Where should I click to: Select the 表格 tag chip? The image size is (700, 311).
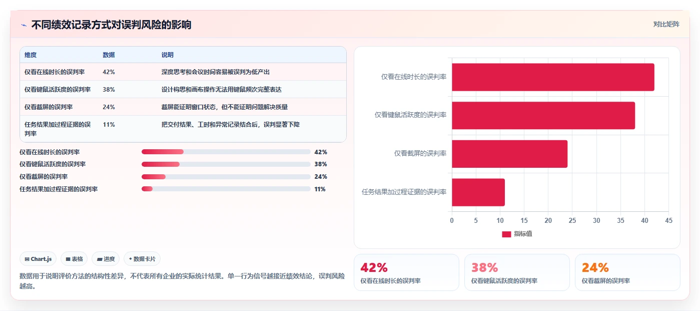coord(74,259)
